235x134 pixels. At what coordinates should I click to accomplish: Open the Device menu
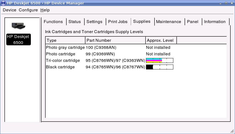click(x=10, y=10)
